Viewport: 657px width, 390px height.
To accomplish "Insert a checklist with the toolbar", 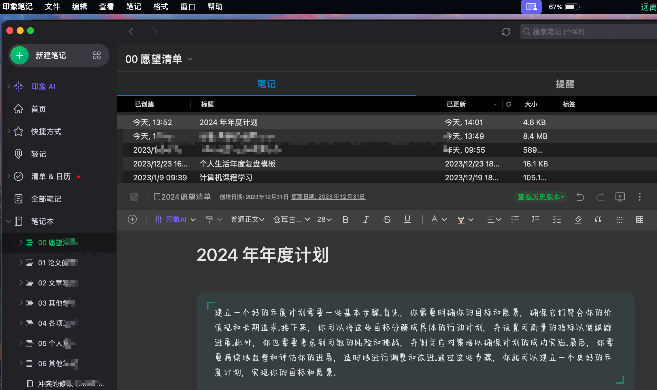I will click(x=557, y=219).
